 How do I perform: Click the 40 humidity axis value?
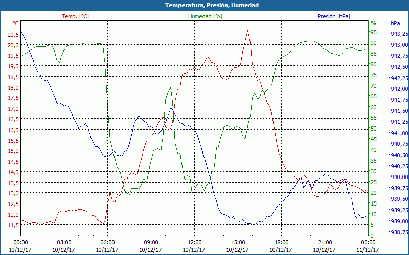(x=374, y=150)
